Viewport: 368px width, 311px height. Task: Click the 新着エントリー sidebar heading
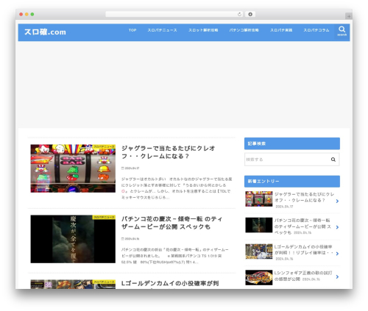[x=292, y=182]
